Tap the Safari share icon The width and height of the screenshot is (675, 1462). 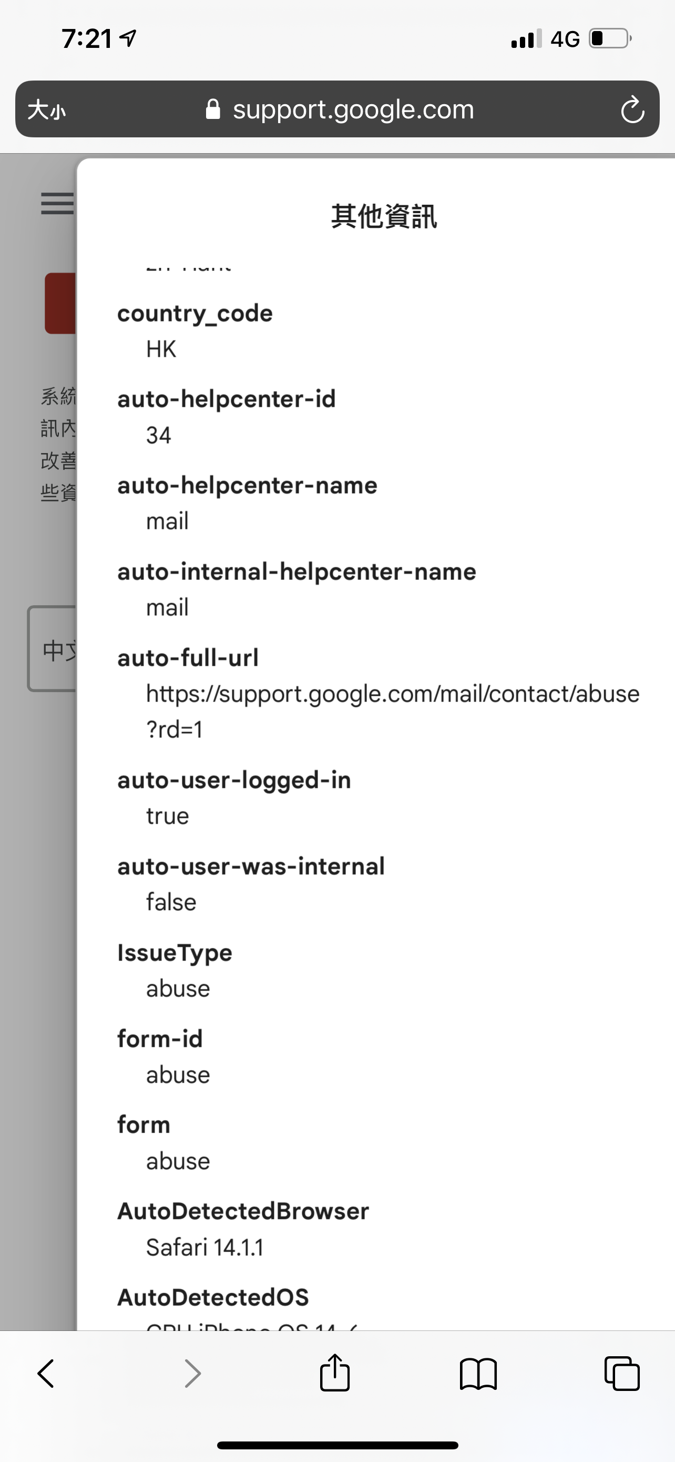point(334,1373)
